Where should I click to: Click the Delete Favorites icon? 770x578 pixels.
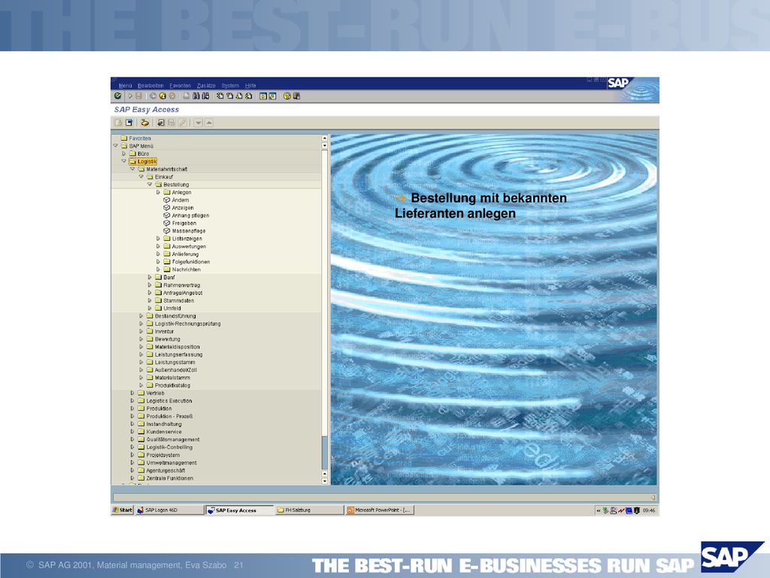[x=171, y=123]
